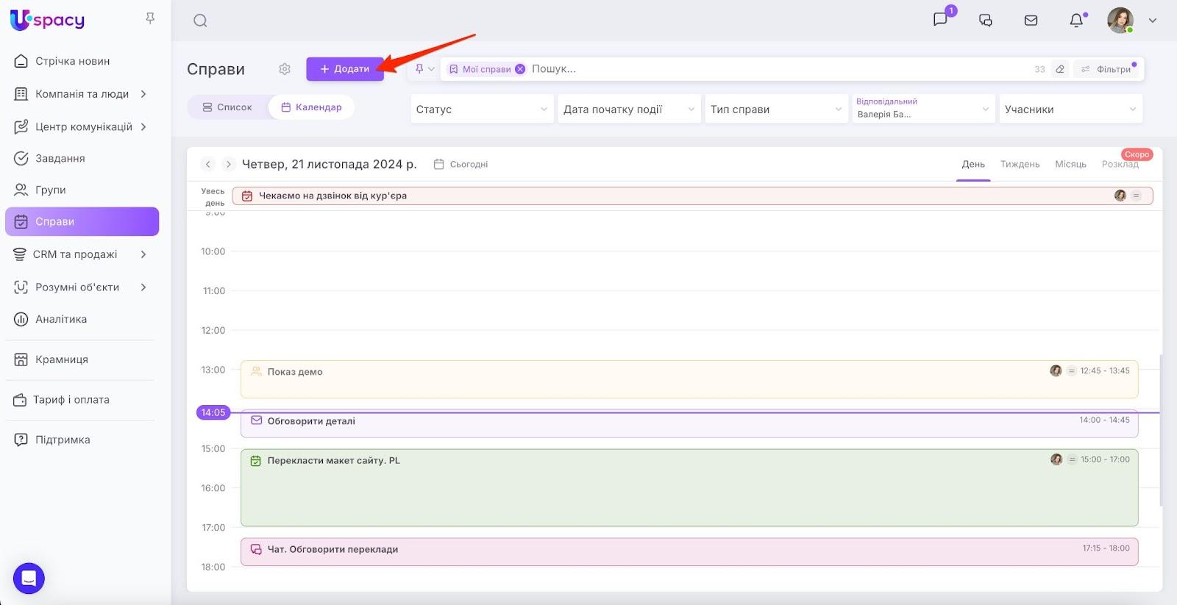
Task: Click the eraser icon to clear filters
Action: tap(1060, 69)
